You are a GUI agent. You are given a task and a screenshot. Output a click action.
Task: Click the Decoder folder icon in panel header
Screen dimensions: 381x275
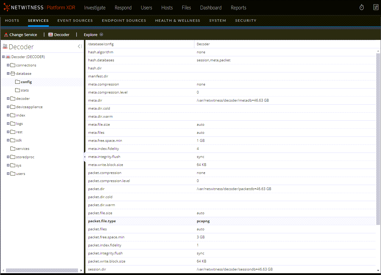[5, 46]
